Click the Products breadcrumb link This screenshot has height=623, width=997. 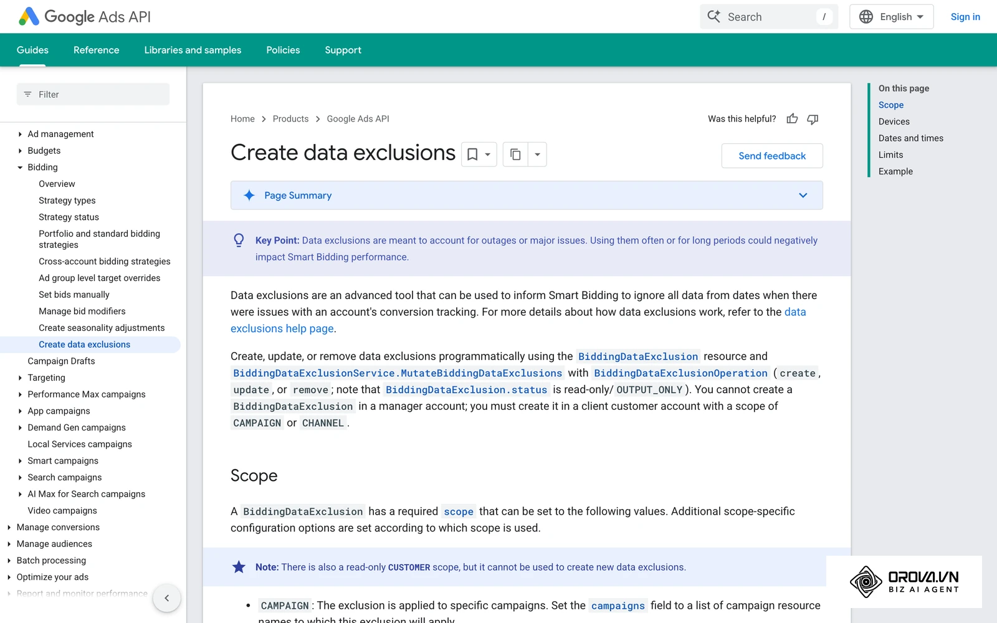pyautogui.click(x=290, y=118)
